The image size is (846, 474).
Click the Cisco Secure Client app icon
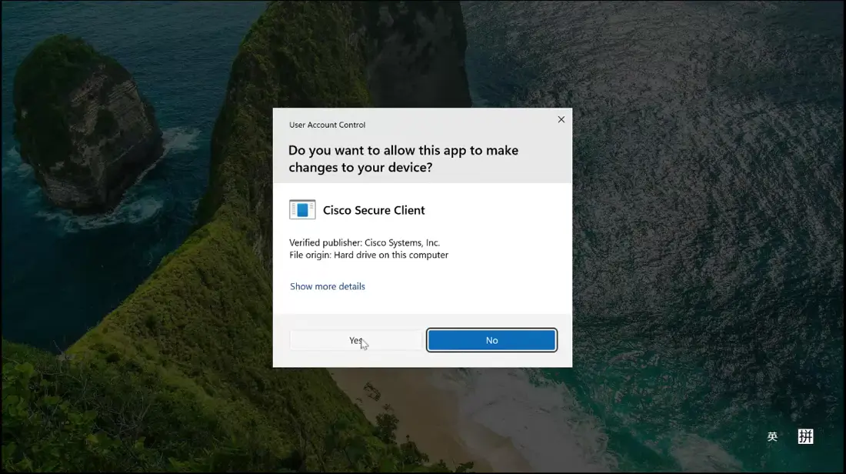point(302,209)
